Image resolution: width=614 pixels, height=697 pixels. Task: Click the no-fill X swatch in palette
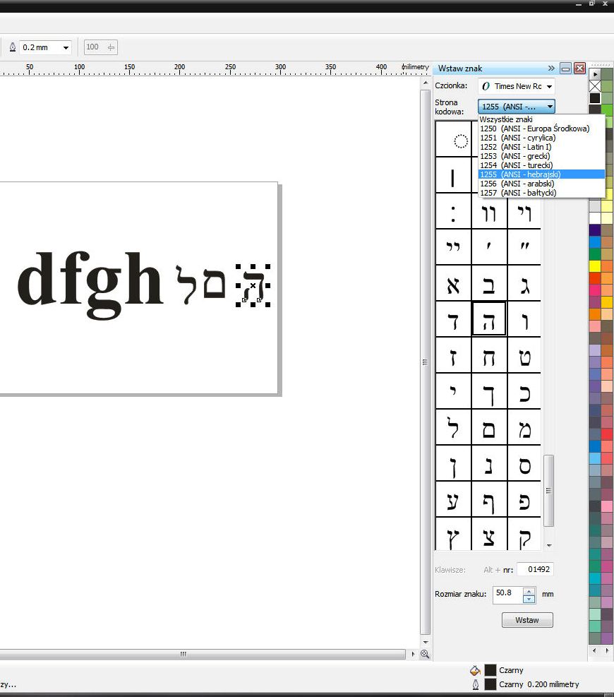pyautogui.click(x=595, y=86)
